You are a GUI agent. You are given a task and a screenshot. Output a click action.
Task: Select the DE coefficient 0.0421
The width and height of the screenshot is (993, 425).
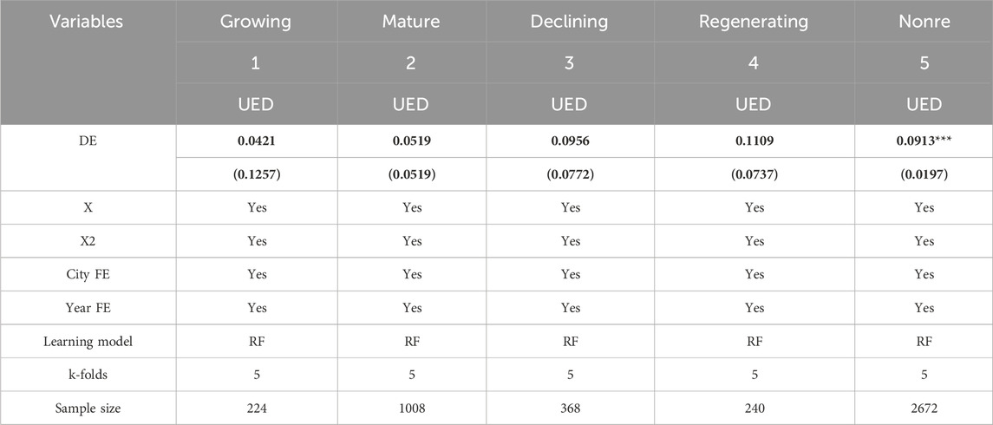pos(256,141)
